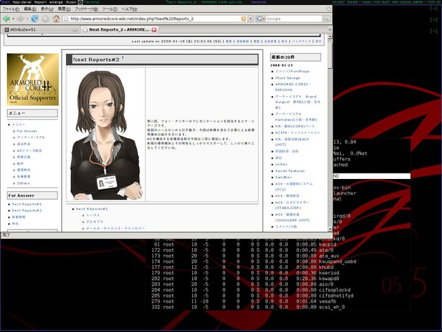442x332 pixels.
Task: Open the Secret Features recent link
Action: 290,171
